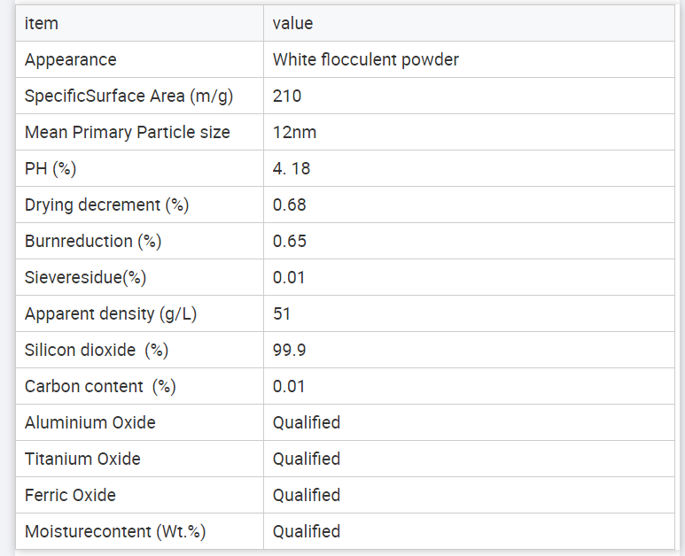The width and height of the screenshot is (685, 556).
Task: Select Mean Primary Particle size label
Action: click(127, 132)
